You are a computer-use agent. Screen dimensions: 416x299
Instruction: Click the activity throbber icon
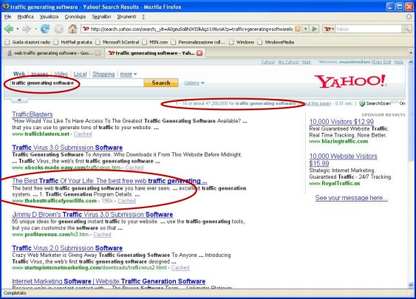(x=409, y=16)
